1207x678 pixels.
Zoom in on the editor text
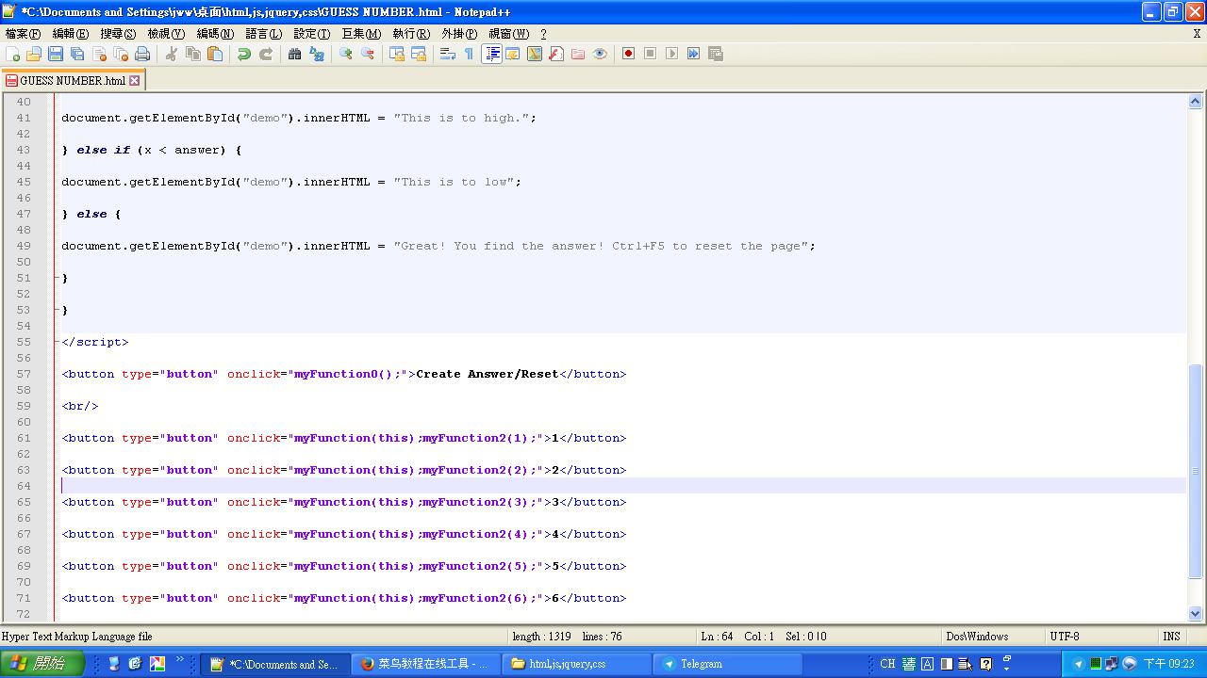point(346,54)
